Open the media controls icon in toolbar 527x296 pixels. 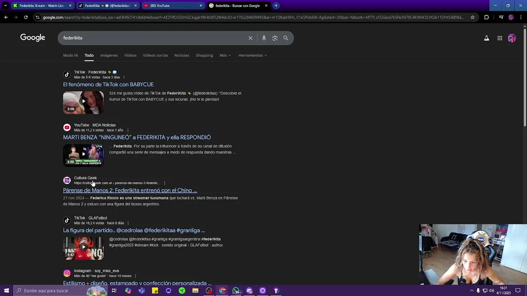[501, 17]
